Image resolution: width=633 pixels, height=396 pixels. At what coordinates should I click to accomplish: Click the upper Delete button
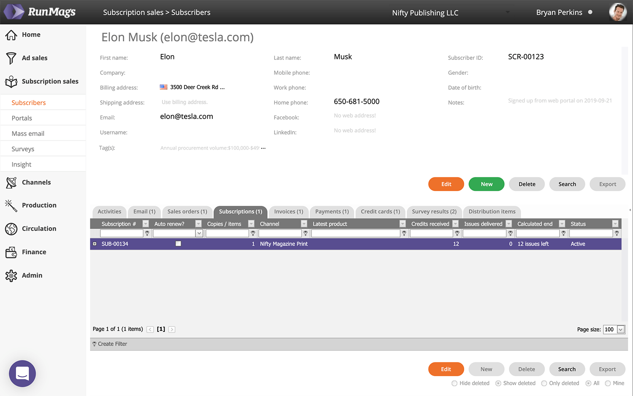[x=527, y=184]
